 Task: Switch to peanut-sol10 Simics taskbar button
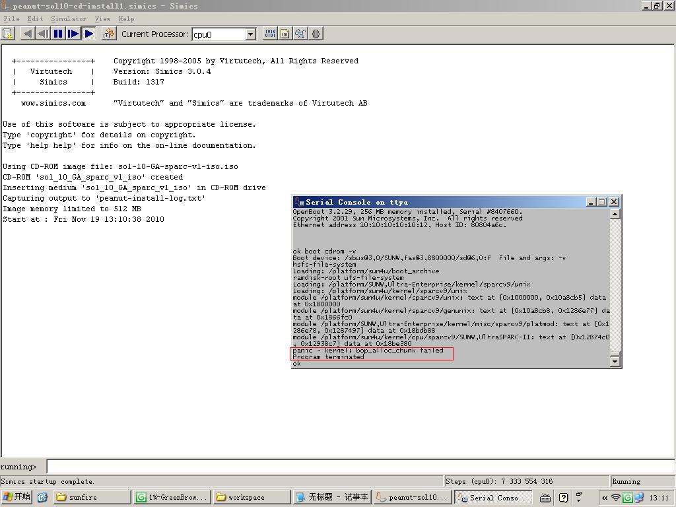(412, 498)
